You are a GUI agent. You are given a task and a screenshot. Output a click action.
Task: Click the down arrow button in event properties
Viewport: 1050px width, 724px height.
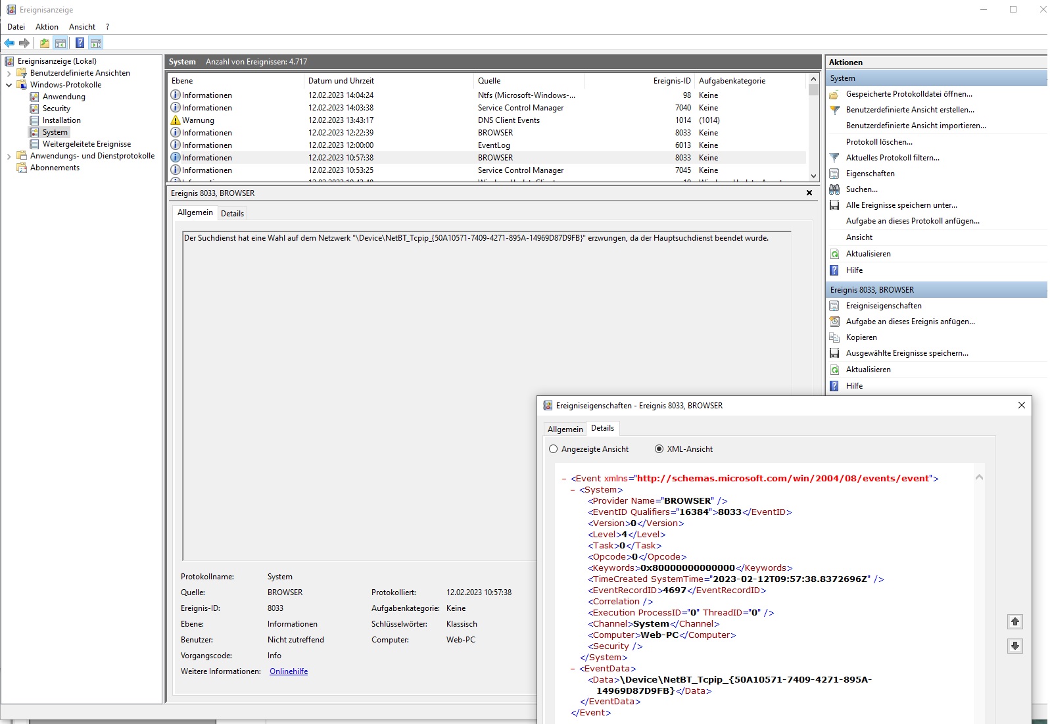click(x=1014, y=646)
